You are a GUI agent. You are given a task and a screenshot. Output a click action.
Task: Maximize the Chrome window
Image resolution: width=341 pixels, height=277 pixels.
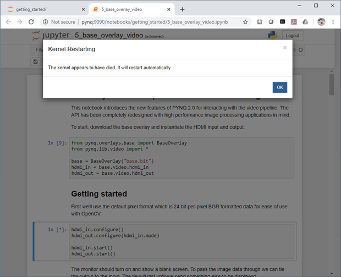click(316, 5)
